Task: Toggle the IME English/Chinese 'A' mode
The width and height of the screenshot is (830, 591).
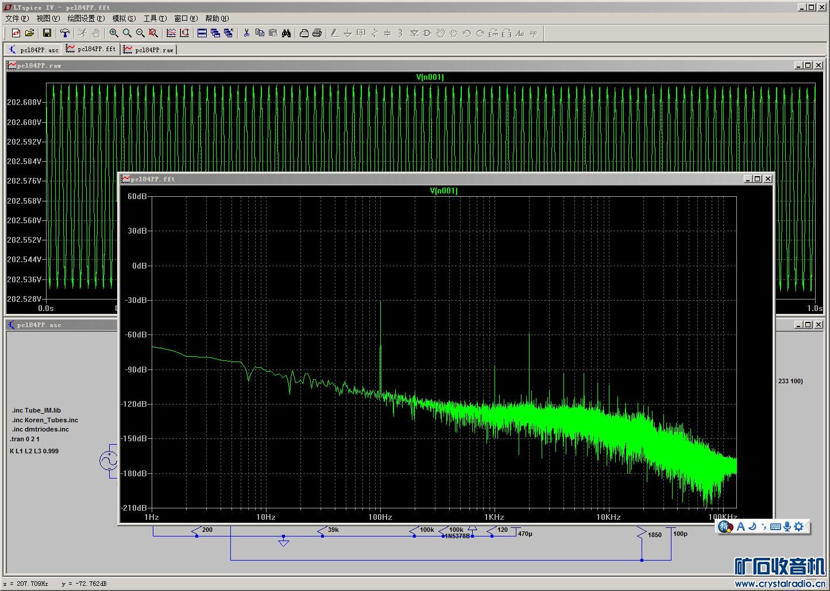Action: tap(740, 527)
